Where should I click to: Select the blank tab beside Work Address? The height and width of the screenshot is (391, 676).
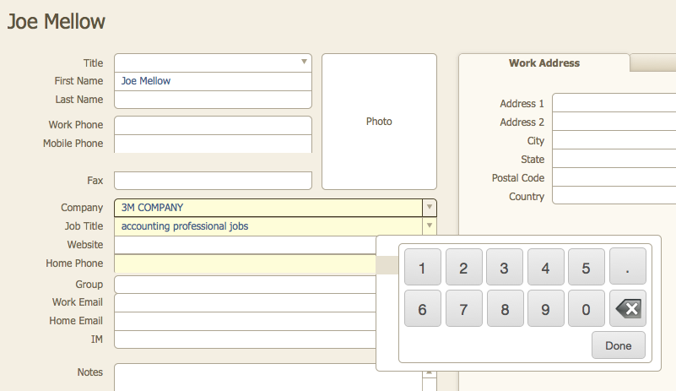click(653, 63)
